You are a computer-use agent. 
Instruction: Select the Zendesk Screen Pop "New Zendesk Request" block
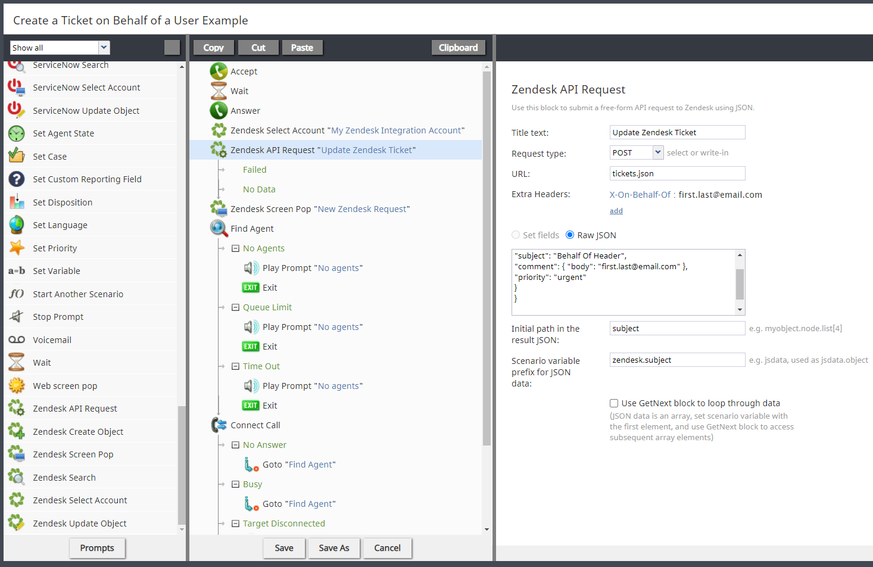pos(310,209)
